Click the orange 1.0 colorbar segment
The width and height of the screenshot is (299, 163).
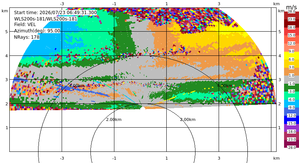click(292, 71)
